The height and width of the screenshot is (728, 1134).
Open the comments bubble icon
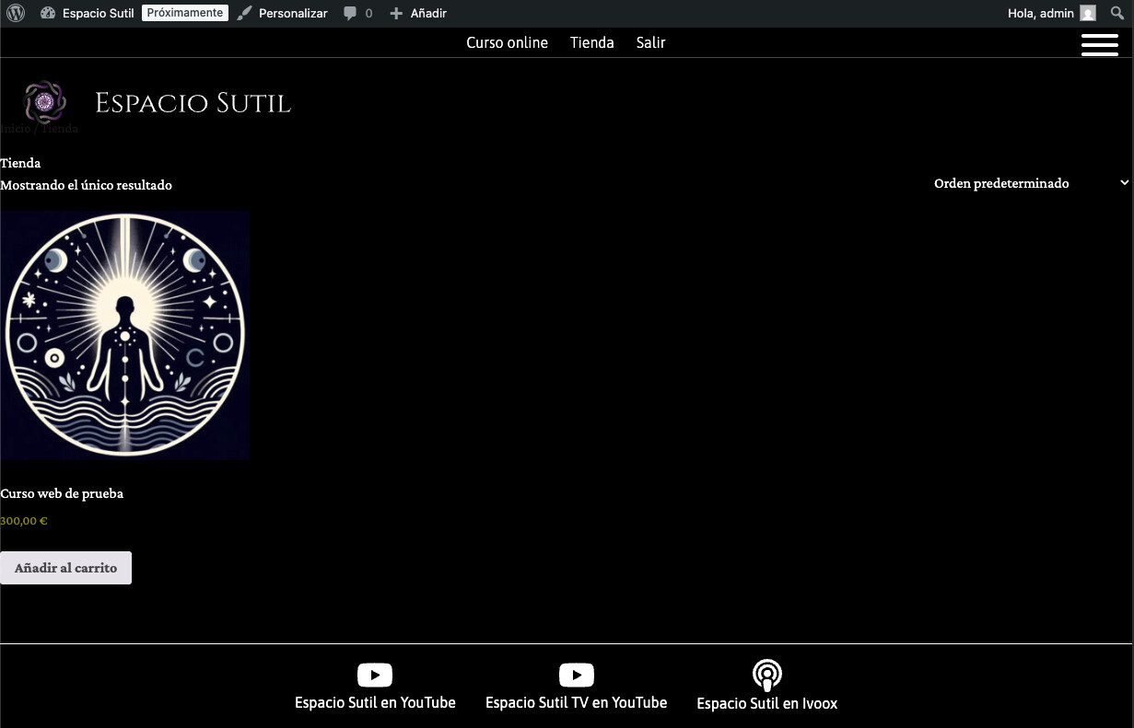(350, 14)
